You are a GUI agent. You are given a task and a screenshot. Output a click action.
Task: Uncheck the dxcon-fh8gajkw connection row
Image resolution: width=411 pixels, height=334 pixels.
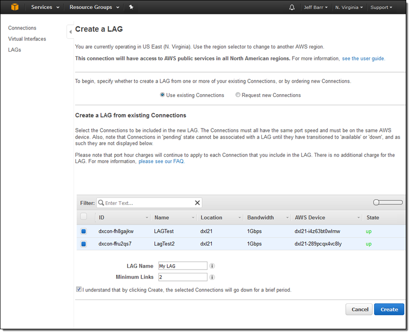84,231
